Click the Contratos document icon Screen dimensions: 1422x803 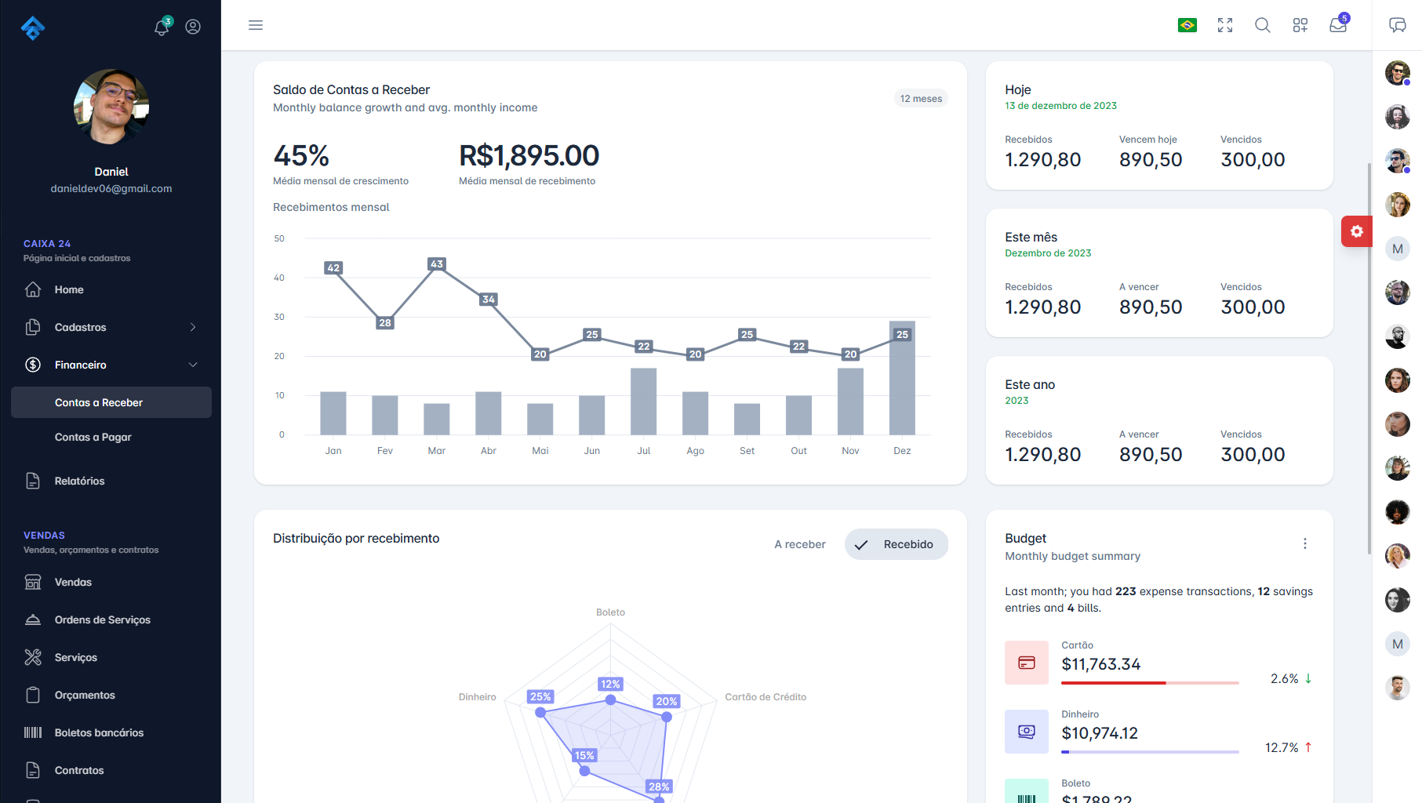pyautogui.click(x=33, y=770)
